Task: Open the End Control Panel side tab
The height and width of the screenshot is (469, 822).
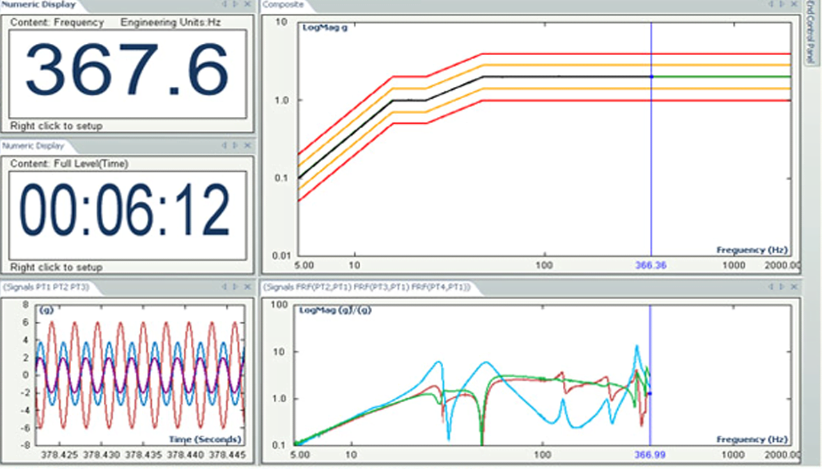Action: coord(810,33)
